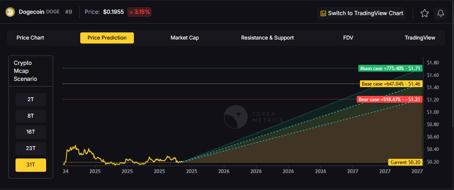This screenshot has height=190, width=454.
Task: Click the red Bear case price label
Action: pos(389,99)
